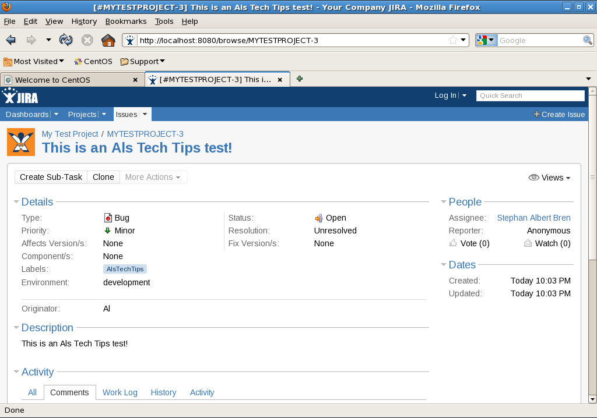Collapse the Details section
This screenshot has width=597, height=418.
16,202
